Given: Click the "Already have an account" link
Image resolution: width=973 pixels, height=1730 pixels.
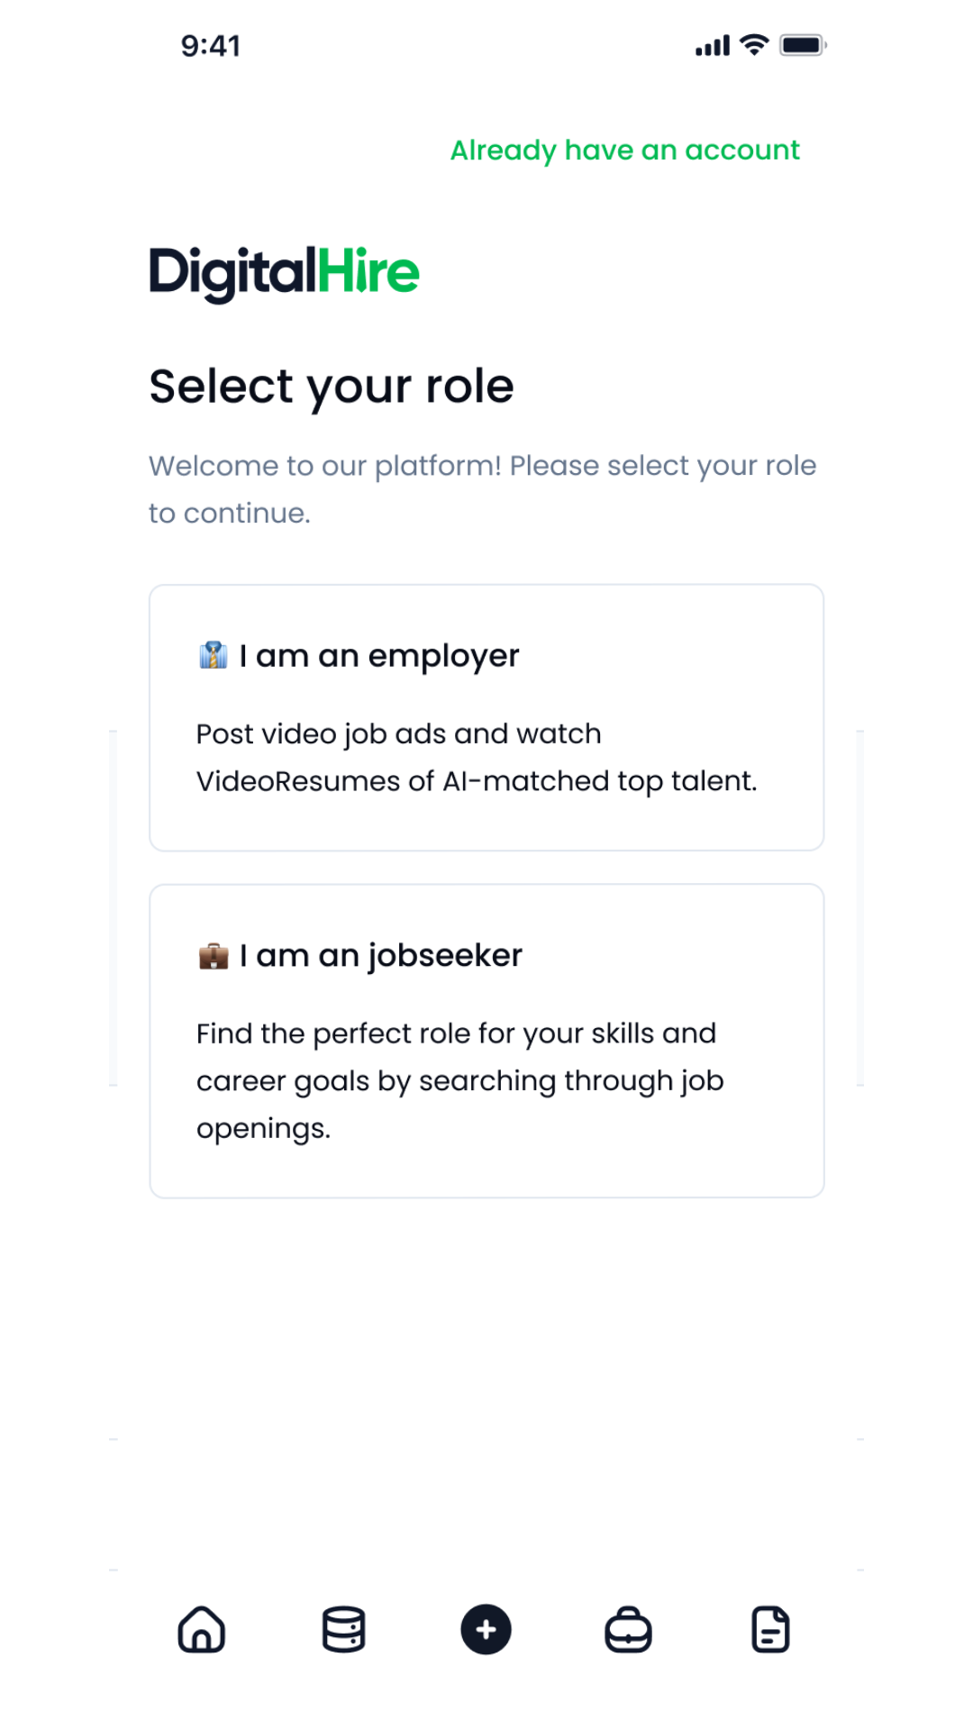Looking at the screenshot, I should [x=624, y=150].
